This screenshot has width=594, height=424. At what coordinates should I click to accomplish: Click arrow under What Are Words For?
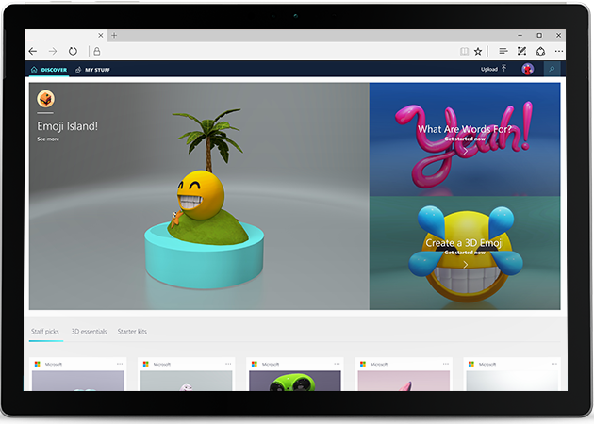pos(465,151)
